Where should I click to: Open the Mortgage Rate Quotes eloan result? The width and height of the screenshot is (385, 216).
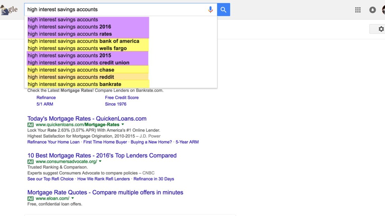click(105, 192)
